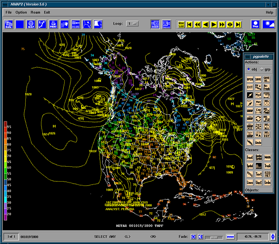
Task: Open the pgpalette window menu button
Action: click(247, 57)
